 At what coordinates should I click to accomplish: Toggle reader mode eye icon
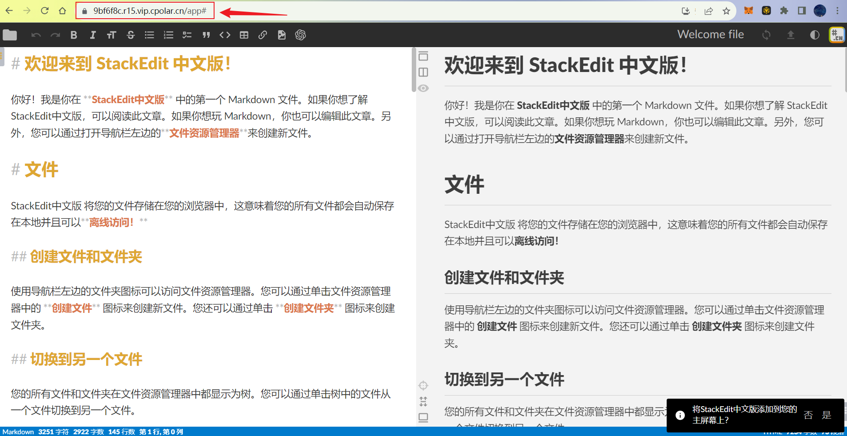pyautogui.click(x=423, y=88)
